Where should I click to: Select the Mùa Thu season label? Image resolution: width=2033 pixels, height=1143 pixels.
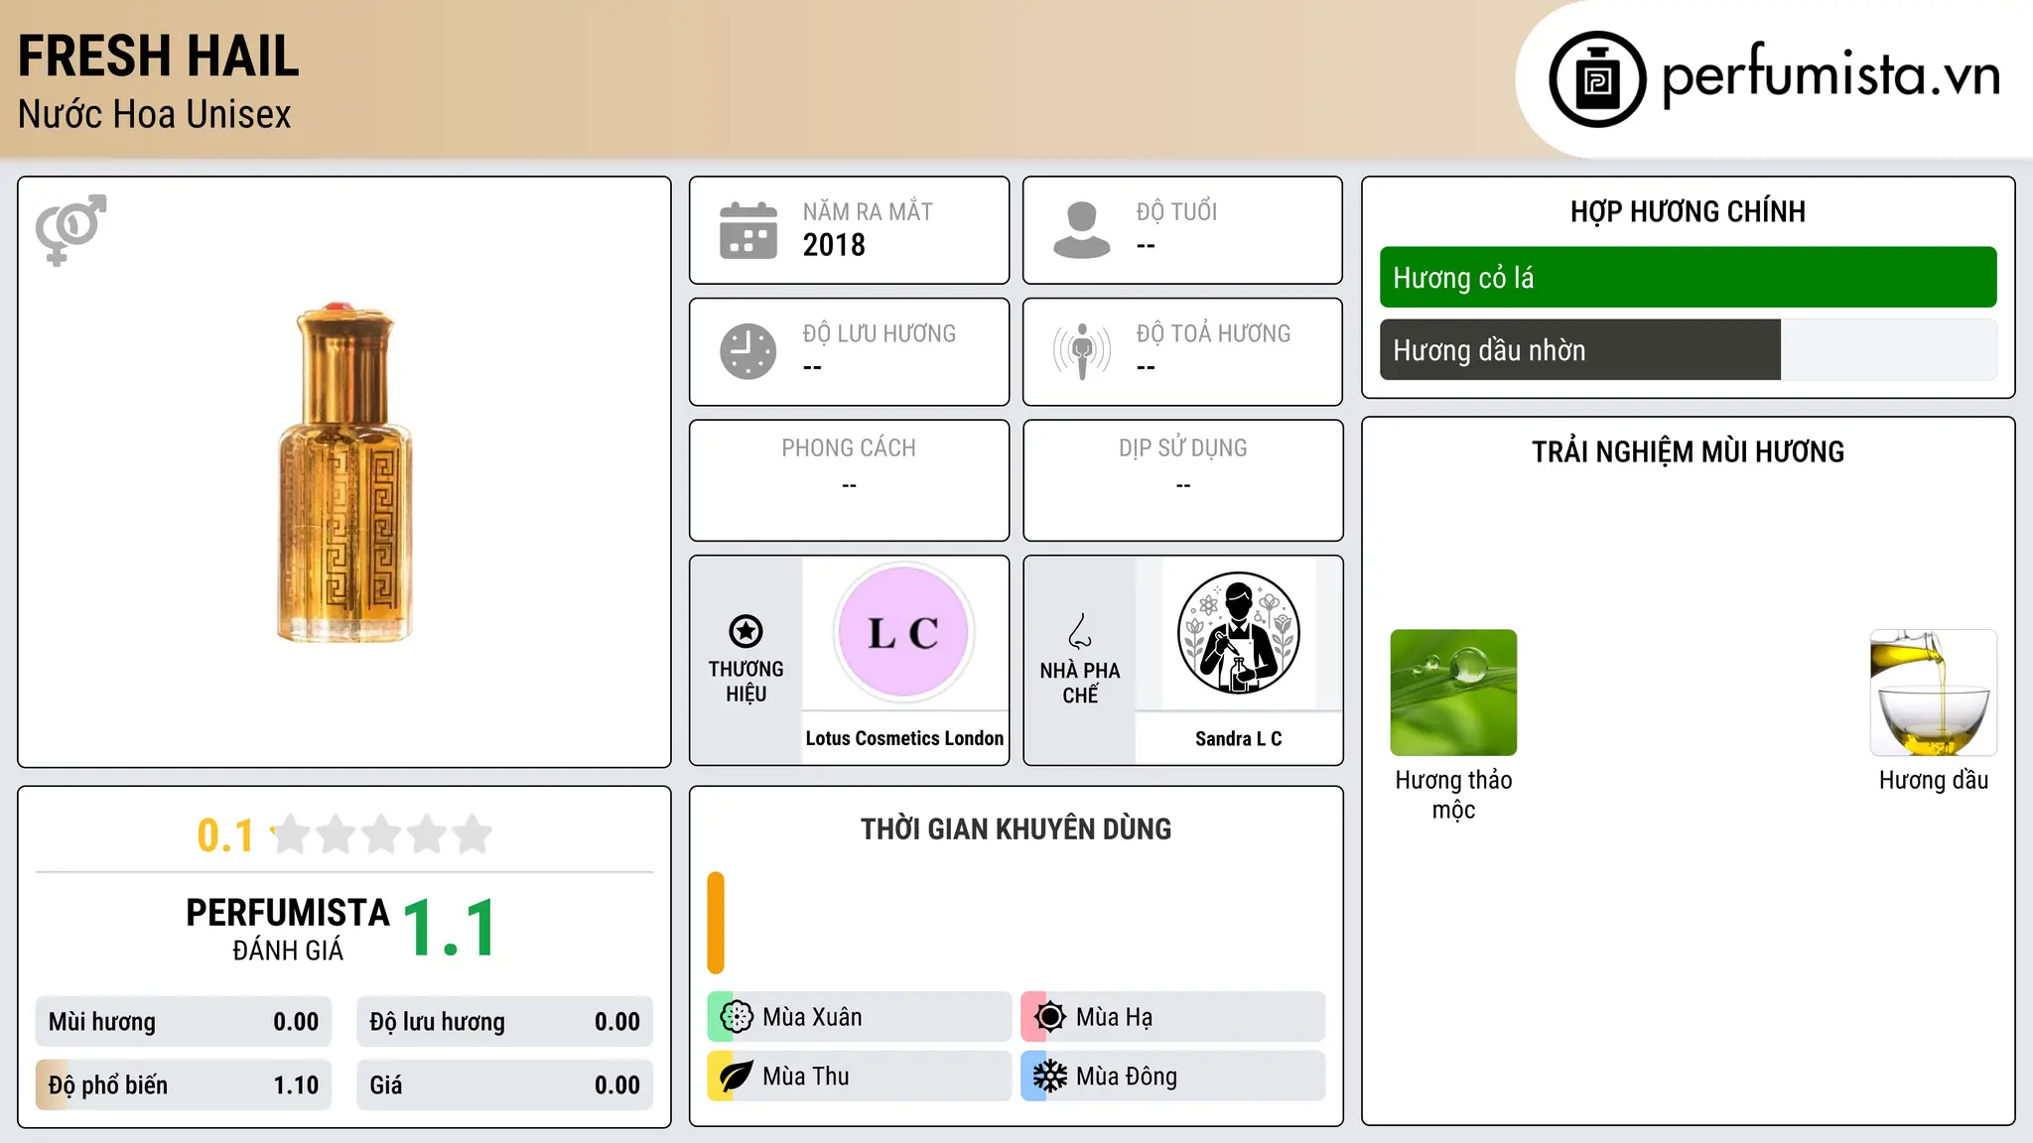[x=805, y=1077]
